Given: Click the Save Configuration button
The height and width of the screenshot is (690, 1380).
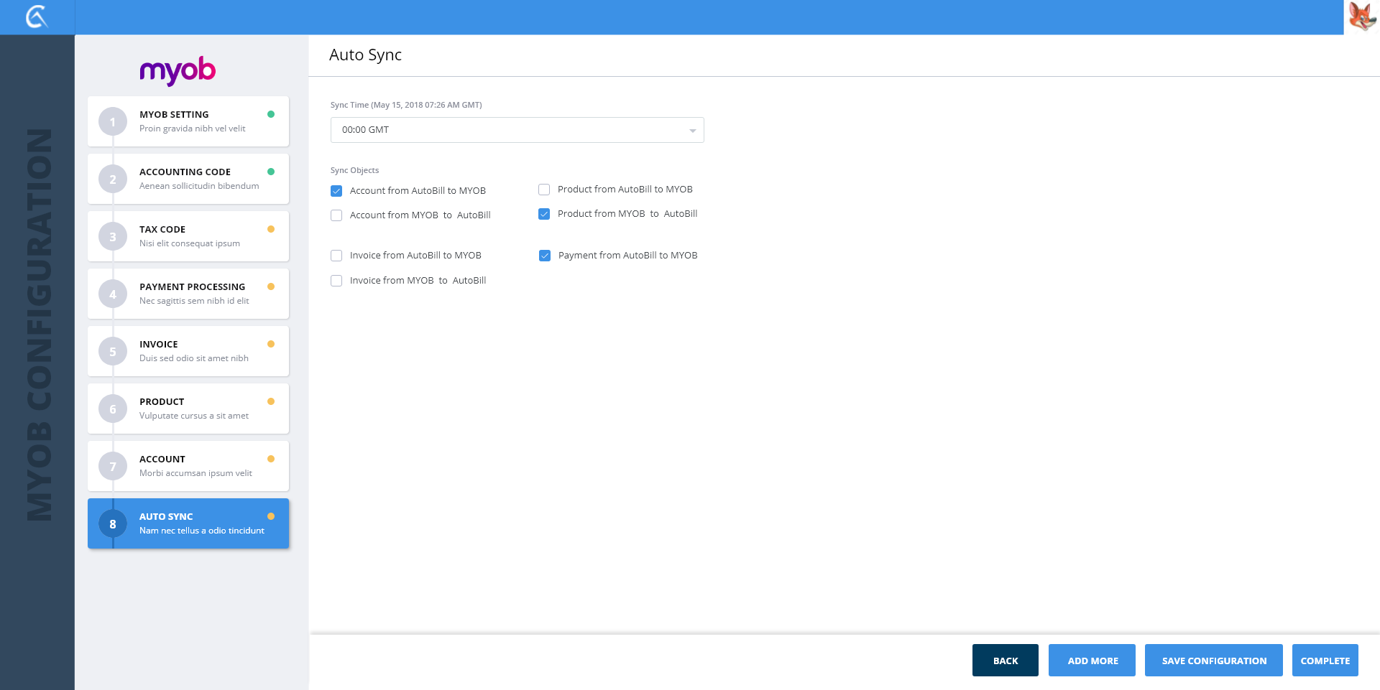Looking at the screenshot, I should [1213, 661].
